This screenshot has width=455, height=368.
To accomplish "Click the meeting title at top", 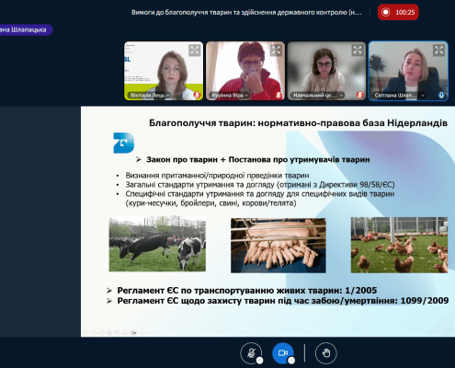I will tap(246, 12).
